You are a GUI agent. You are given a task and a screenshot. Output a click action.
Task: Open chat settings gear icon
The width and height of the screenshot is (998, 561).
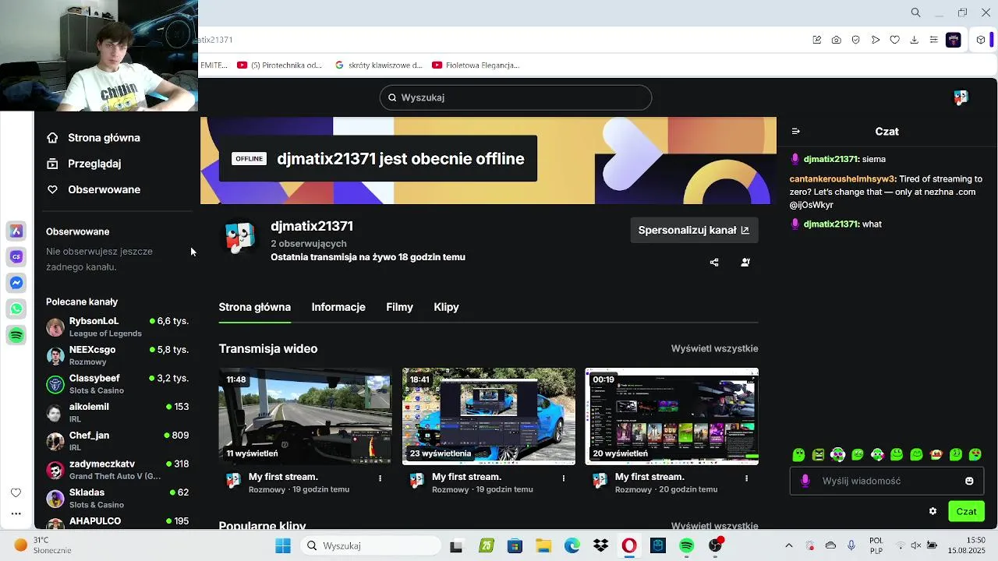point(933,511)
